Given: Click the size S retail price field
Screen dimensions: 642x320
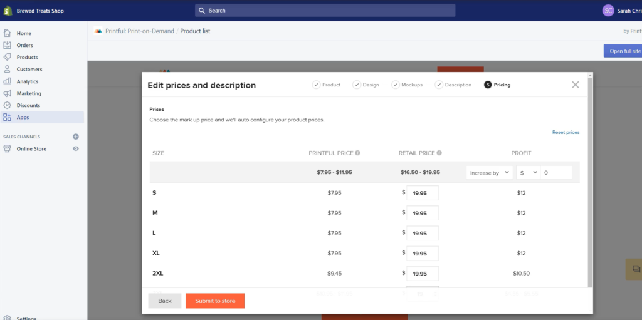Looking at the screenshot, I should point(422,193).
